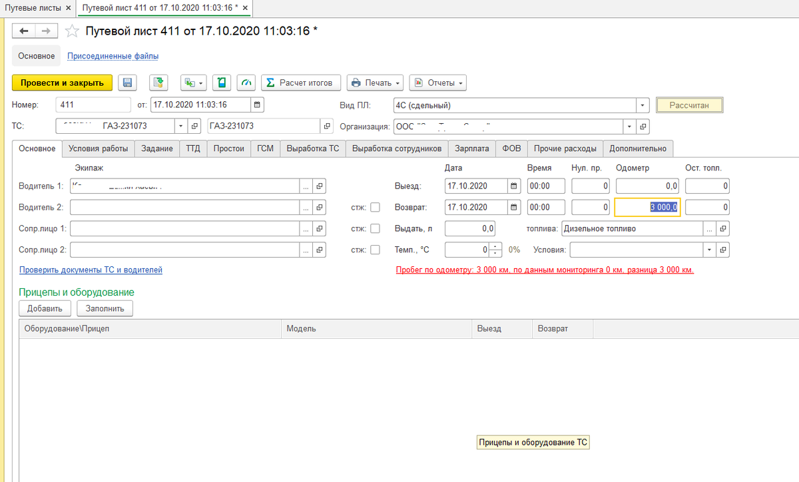
Task: Expand the Вид ПЛ dropdown list
Action: coord(643,105)
